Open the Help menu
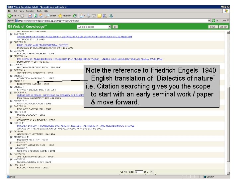The width and height of the screenshot is (239, 179). click(x=46, y=11)
